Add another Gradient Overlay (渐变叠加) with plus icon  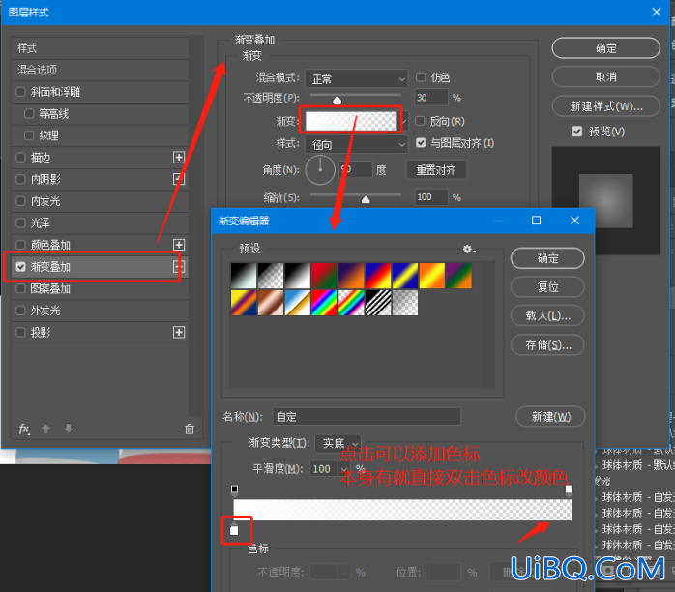pyautogui.click(x=179, y=267)
